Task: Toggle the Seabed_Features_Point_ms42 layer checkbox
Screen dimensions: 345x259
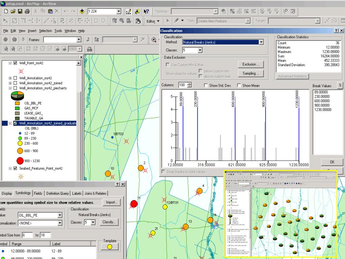Action: (x=15, y=168)
